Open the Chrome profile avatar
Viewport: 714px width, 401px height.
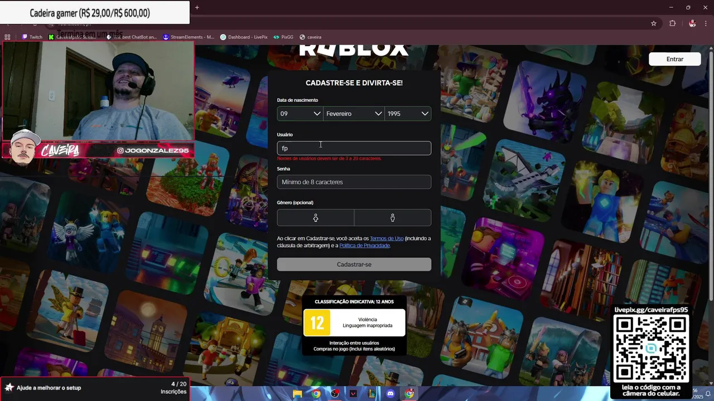(692, 23)
